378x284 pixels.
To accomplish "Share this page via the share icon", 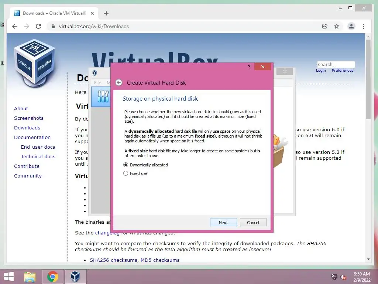I will pyautogui.click(x=325, y=26).
